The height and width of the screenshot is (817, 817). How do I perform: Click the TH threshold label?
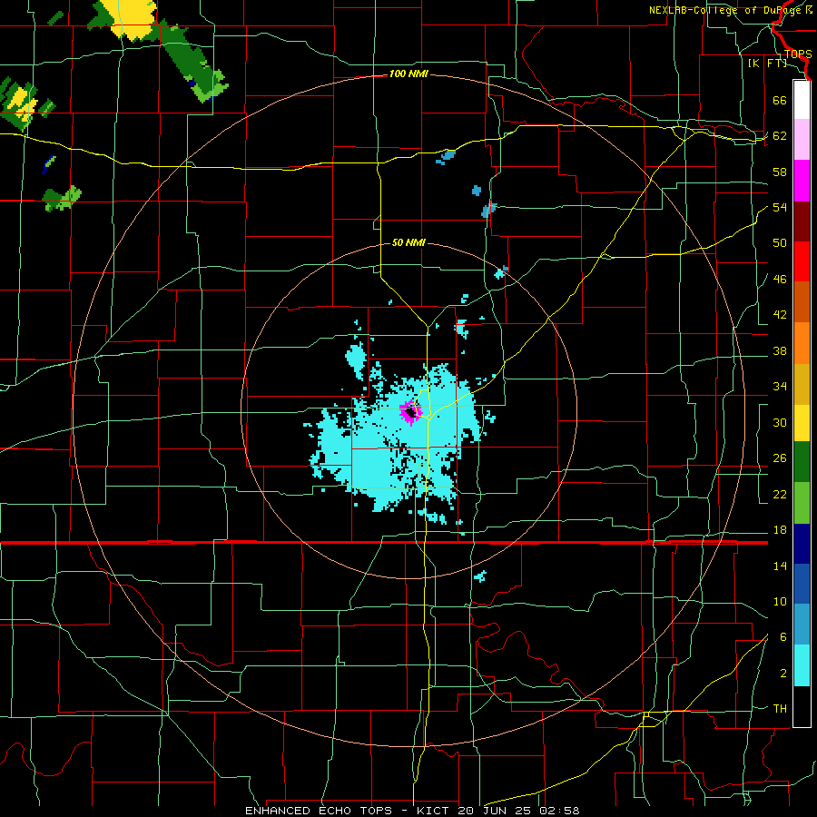click(x=780, y=709)
